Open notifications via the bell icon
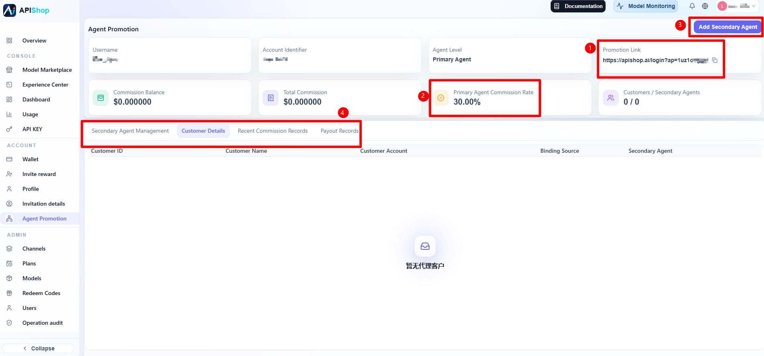The height and width of the screenshot is (356, 764). [x=692, y=6]
